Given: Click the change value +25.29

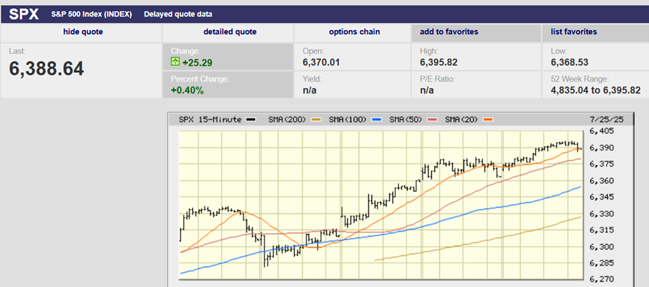Looking at the screenshot, I should [197, 63].
